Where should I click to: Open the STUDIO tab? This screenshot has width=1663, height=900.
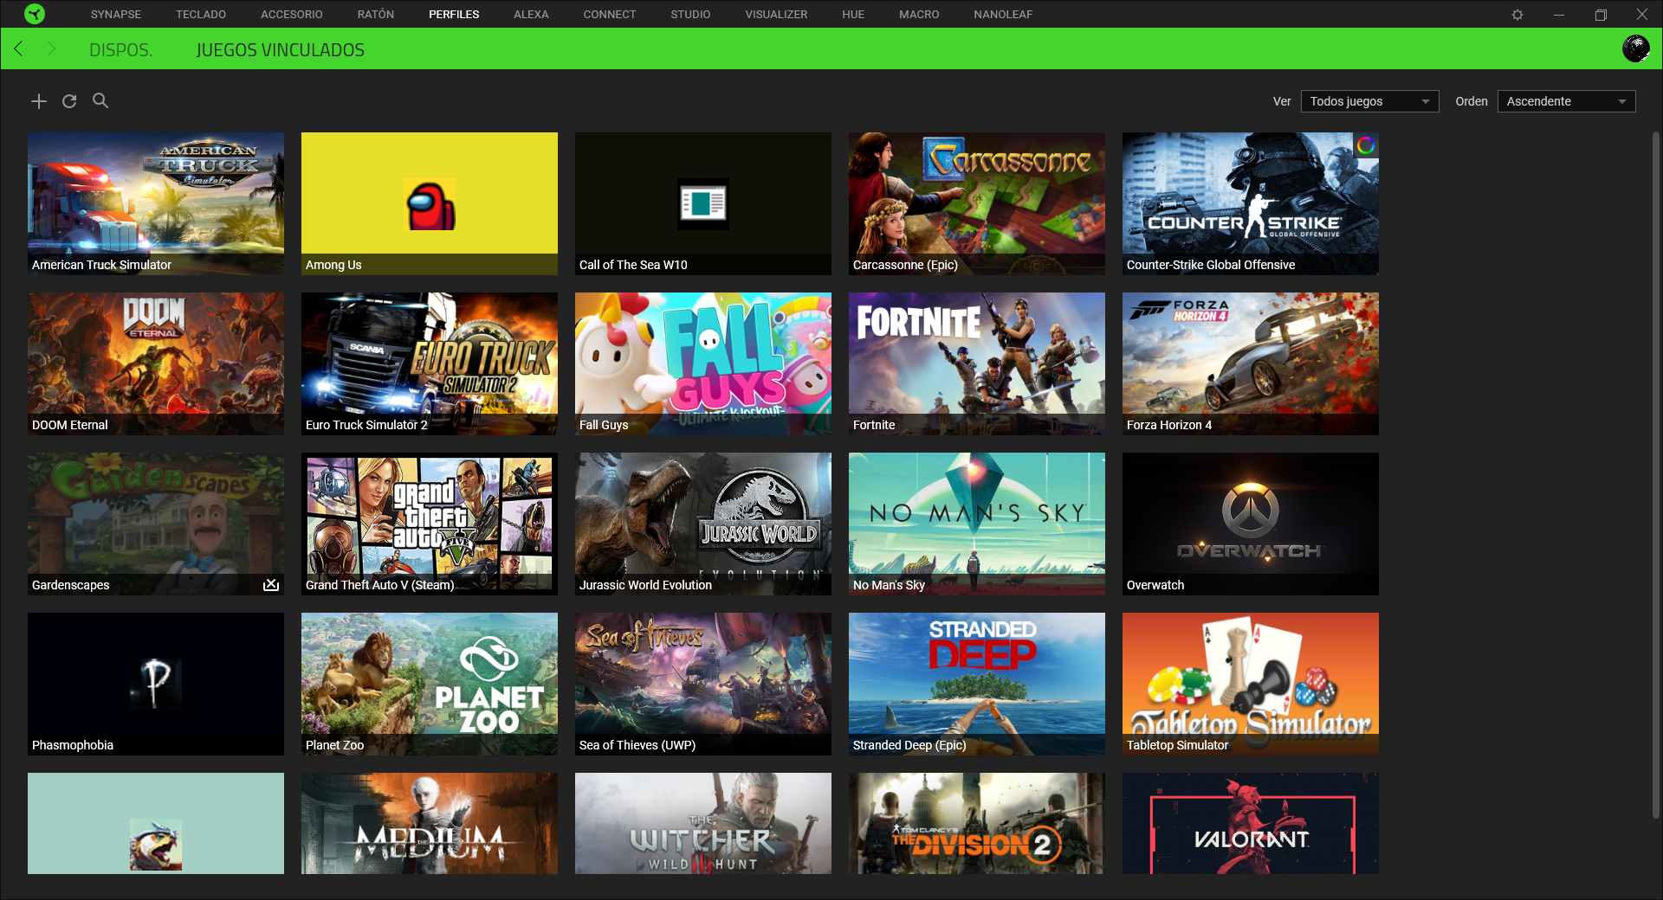(x=690, y=15)
